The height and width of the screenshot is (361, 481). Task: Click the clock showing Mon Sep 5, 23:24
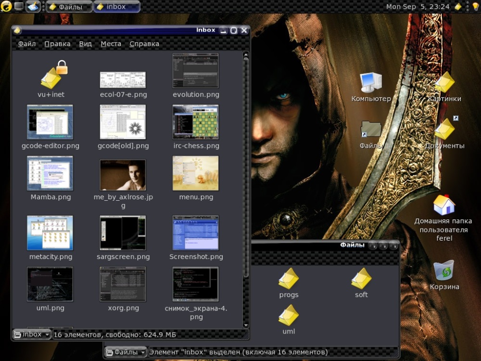[x=418, y=6]
